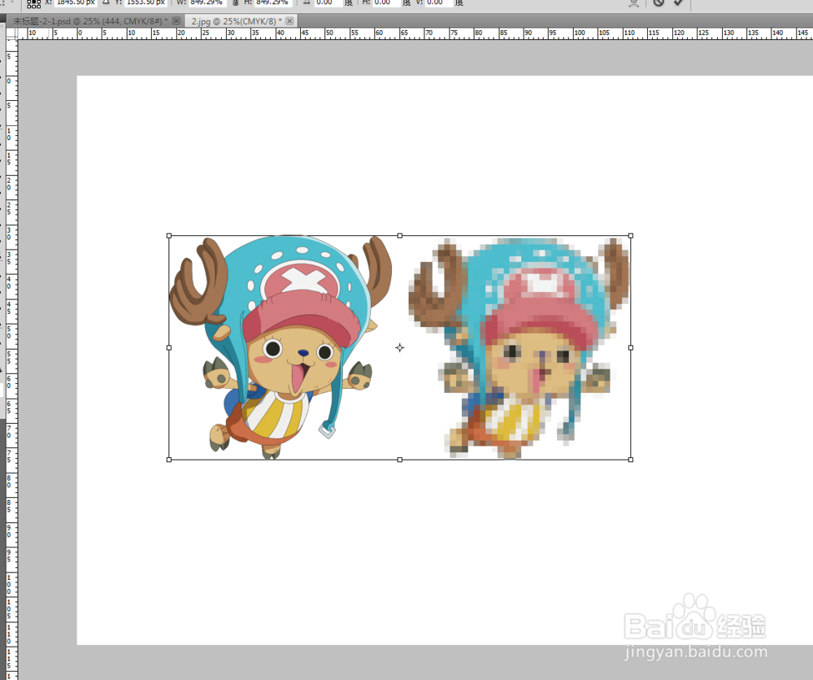Click the middle-right transform handle
813x680 pixels.
[631, 347]
